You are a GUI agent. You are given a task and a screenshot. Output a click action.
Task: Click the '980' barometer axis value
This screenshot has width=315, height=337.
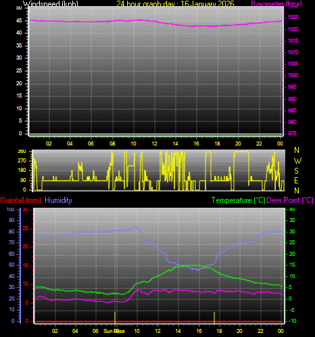click(x=292, y=122)
